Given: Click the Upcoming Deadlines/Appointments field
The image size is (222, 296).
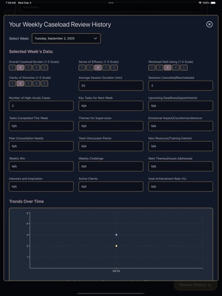Looking at the screenshot, I should (x=181, y=106).
